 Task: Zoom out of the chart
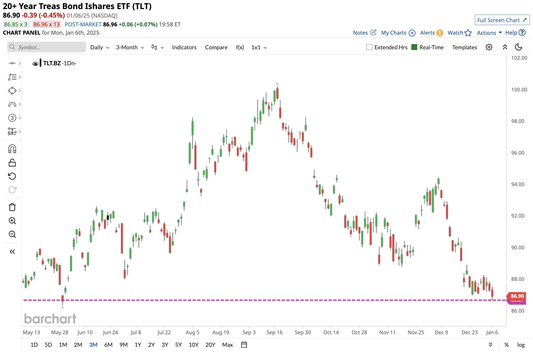[12, 234]
